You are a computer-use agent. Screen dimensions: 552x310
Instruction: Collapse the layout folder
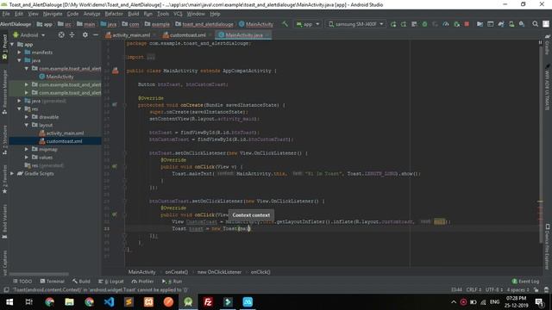27,125
